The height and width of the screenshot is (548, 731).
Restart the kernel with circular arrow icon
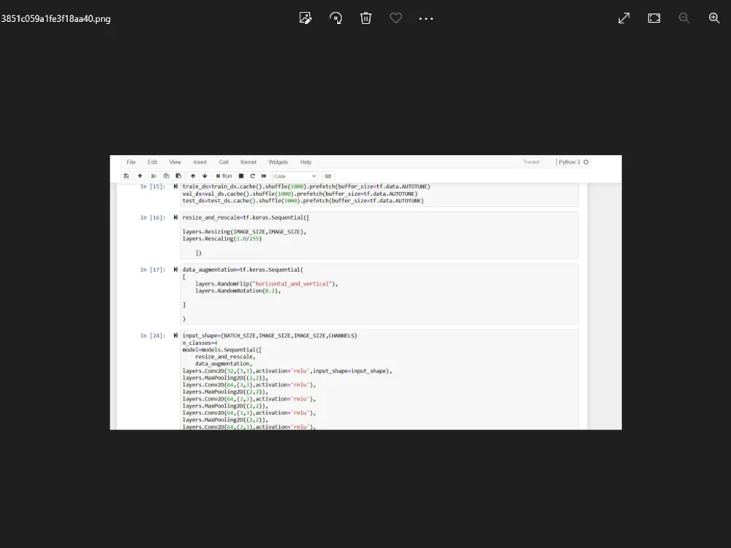[253, 176]
